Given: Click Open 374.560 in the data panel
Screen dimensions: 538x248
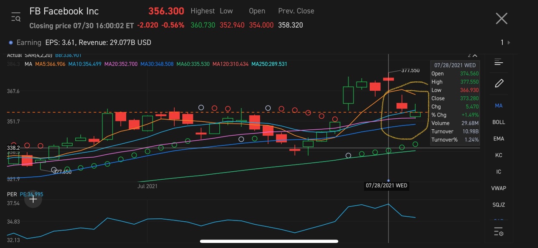Looking at the screenshot, I should pyautogui.click(x=455, y=74).
